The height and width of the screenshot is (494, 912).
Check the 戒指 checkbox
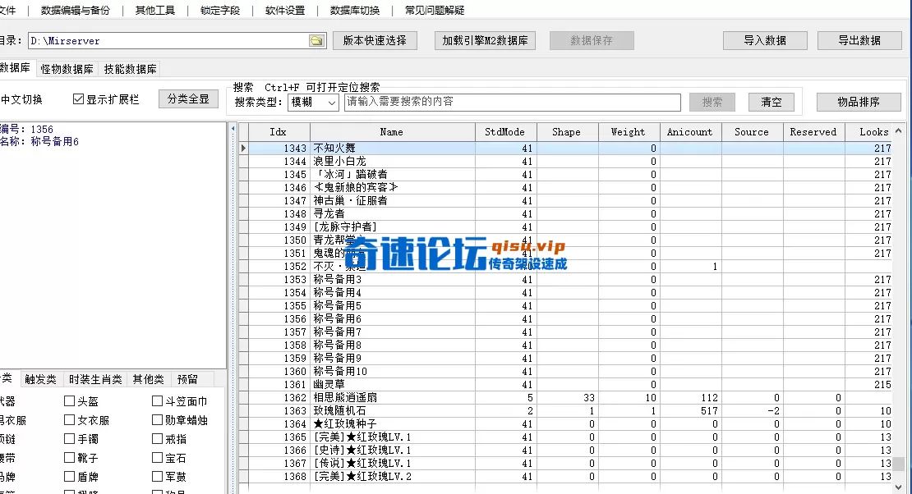(156, 438)
